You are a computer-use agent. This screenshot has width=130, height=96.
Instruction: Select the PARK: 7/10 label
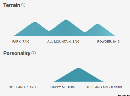pos(21,42)
